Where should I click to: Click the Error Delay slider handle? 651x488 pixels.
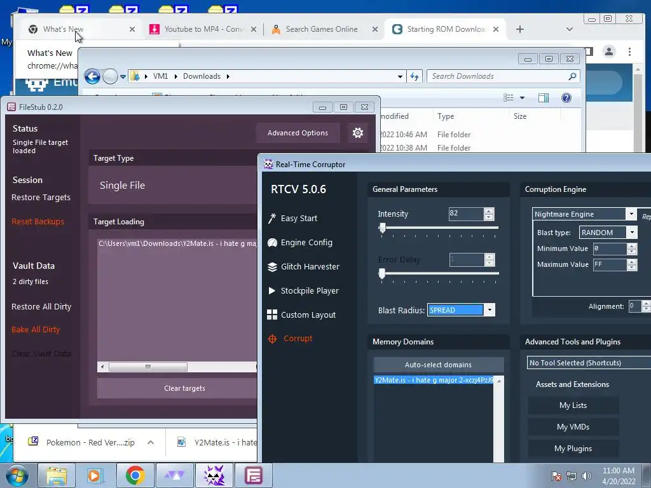tap(382, 273)
